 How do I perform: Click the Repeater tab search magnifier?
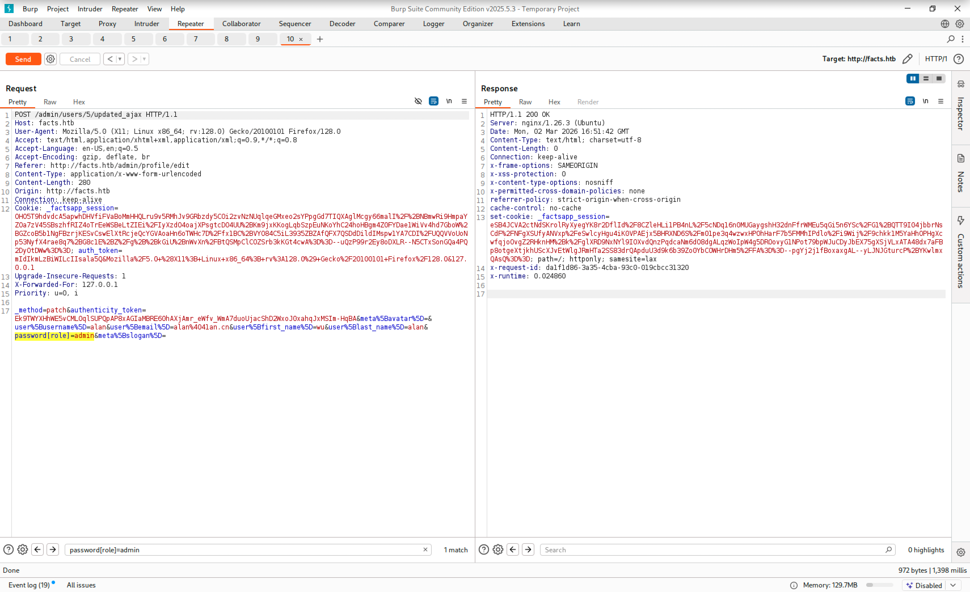click(951, 39)
